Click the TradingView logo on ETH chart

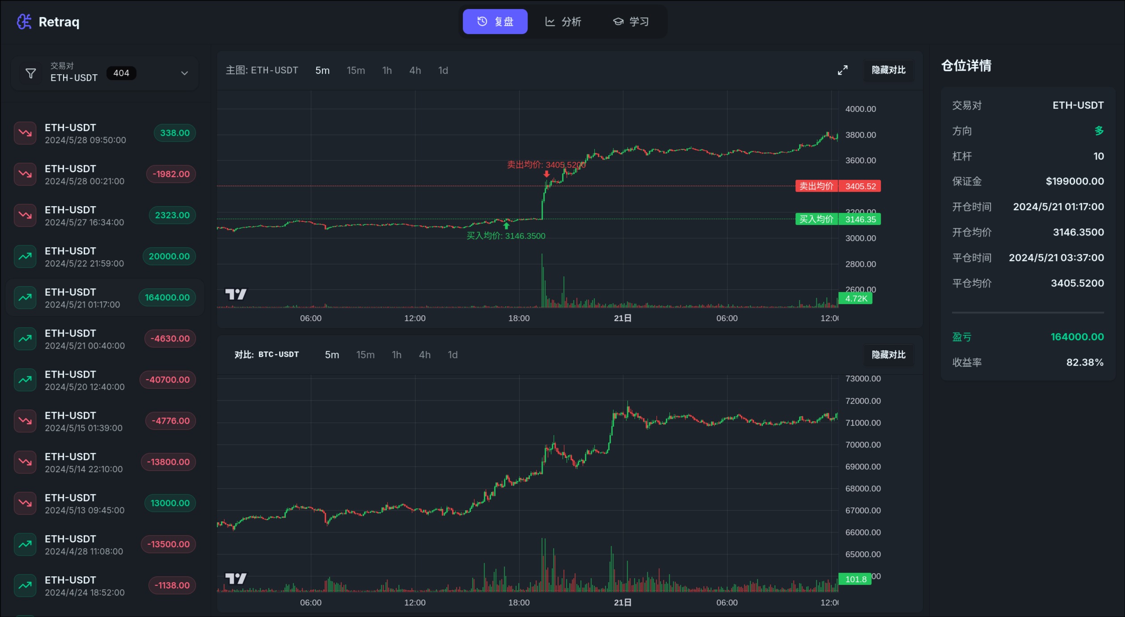(236, 294)
